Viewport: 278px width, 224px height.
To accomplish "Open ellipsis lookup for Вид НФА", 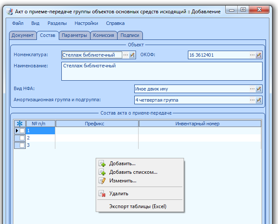I will point(252,89).
